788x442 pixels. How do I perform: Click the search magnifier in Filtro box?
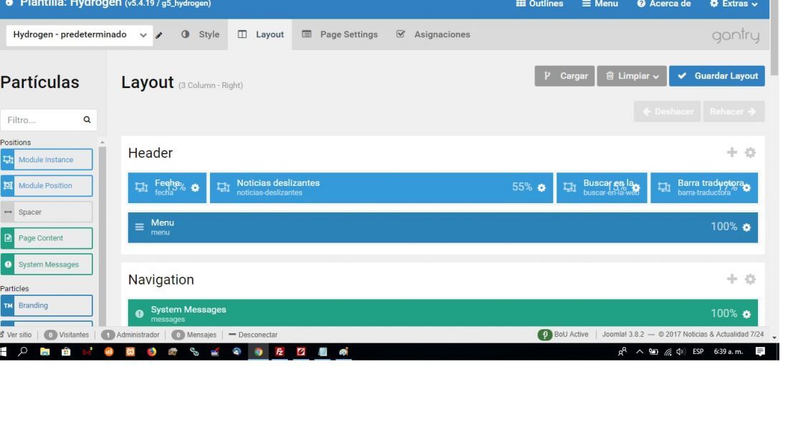point(87,119)
